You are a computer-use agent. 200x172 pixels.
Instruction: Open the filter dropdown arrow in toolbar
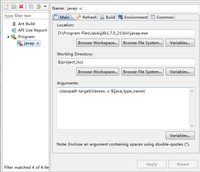45,6
